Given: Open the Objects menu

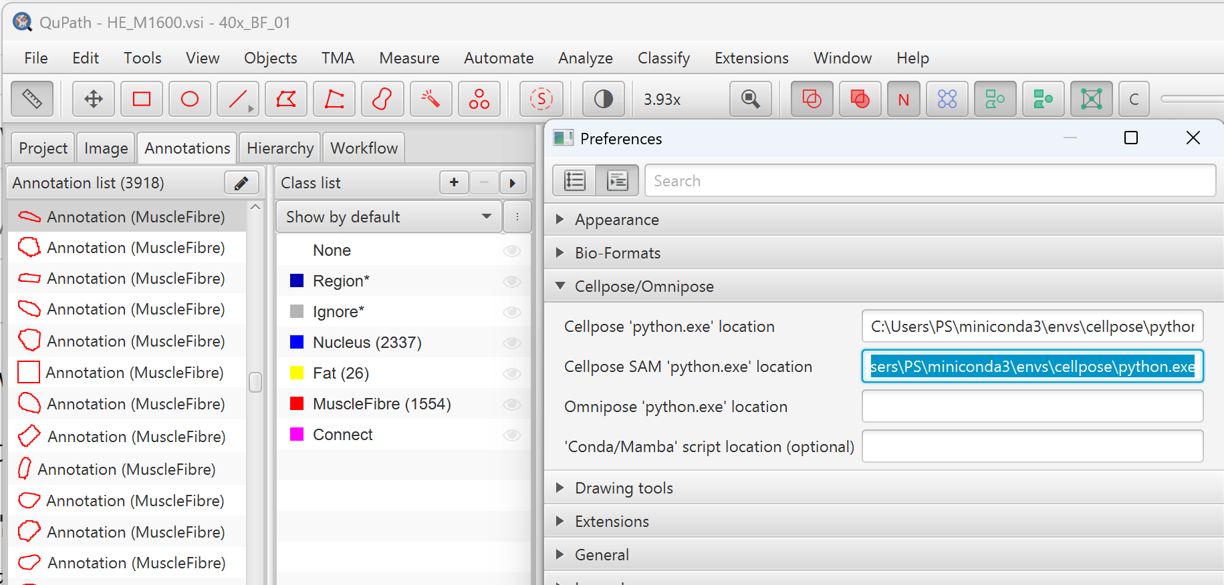Looking at the screenshot, I should pyautogui.click(x=270, y=58).
